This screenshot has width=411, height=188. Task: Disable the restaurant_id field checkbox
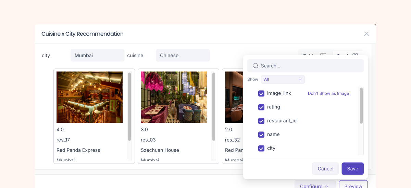point(261,121)
